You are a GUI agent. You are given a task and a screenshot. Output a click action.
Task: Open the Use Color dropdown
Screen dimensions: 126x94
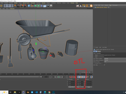115,62
